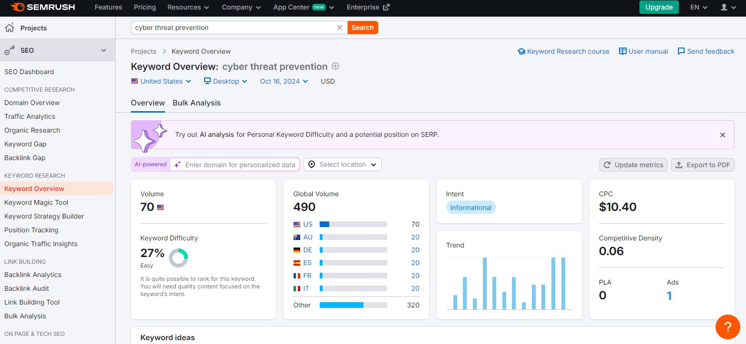746x344 pixels.
Task: Click the Enterprise external link icon
Action: pos(386,7)
